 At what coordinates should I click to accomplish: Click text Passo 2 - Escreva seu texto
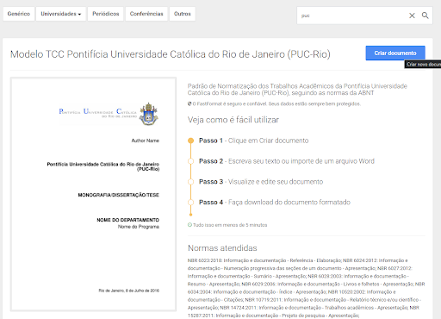[x=287, y=161]
